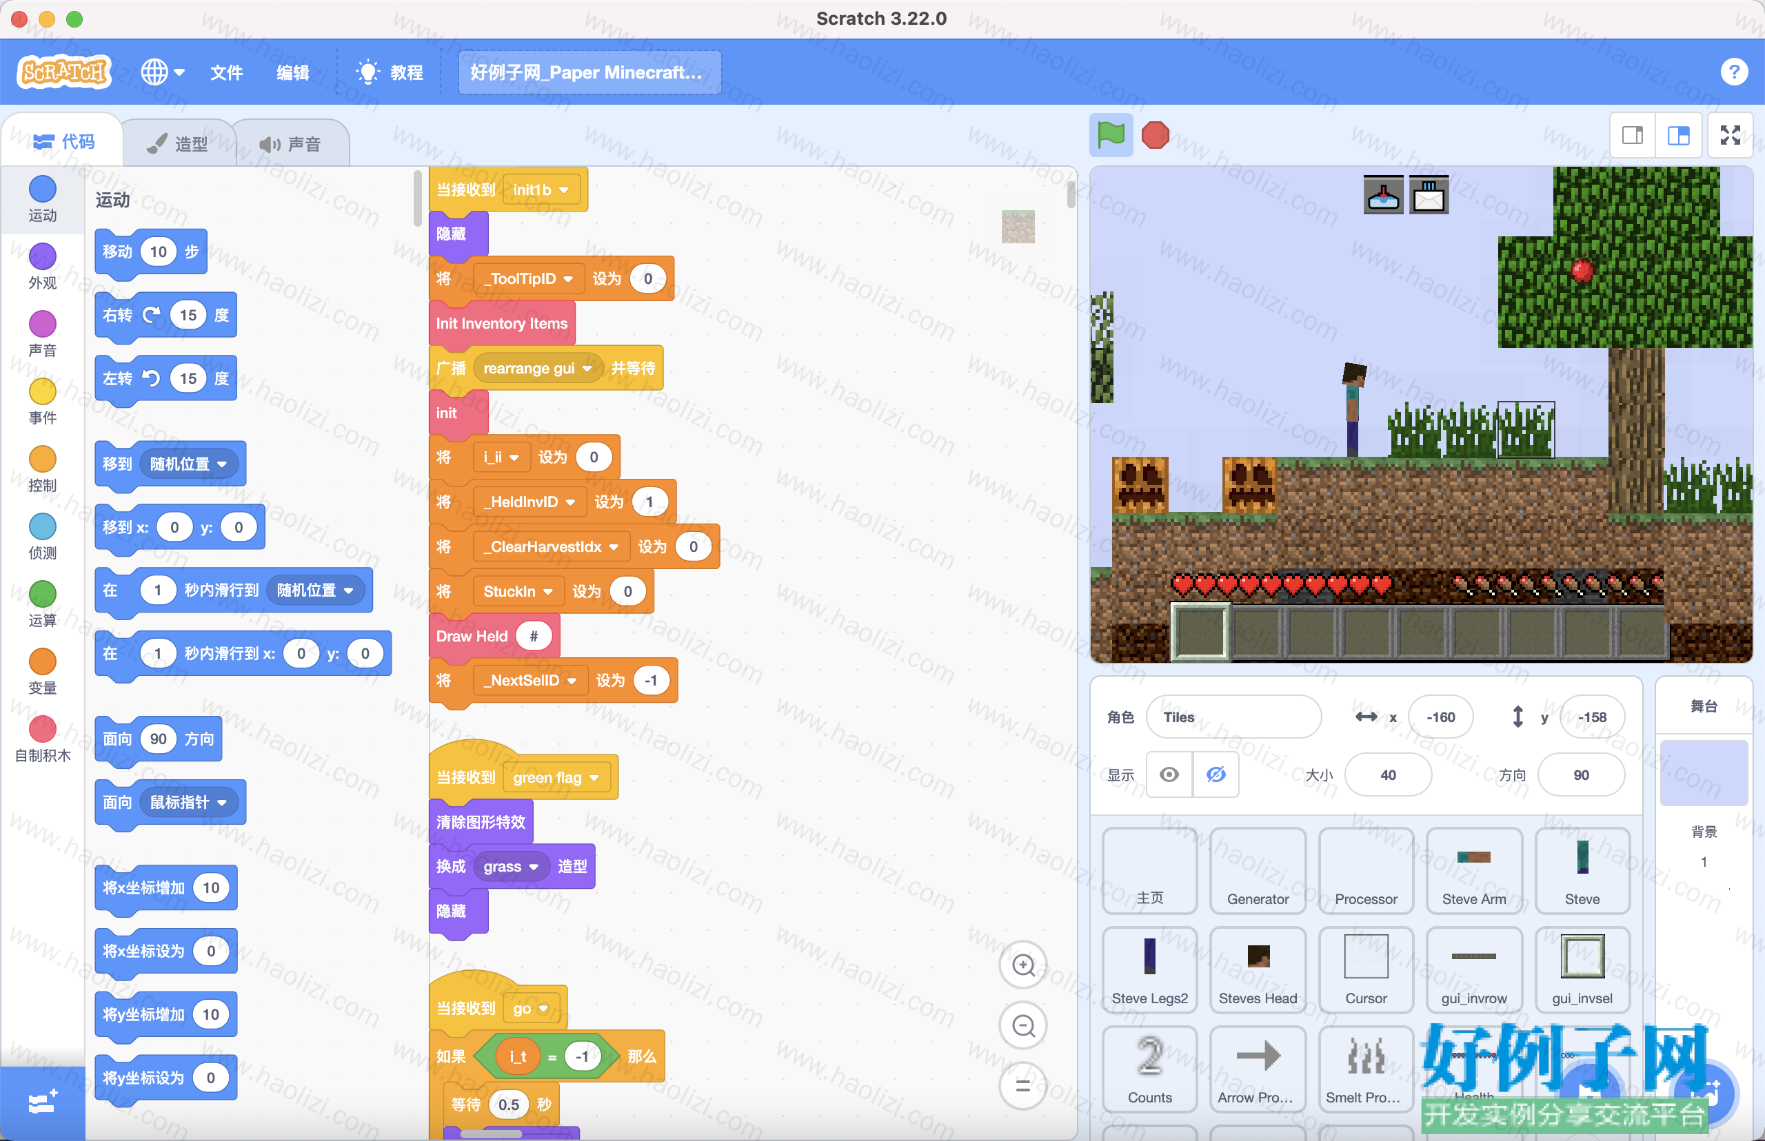Open the language globe menu
Image resolution: width=1765 pixels, height=1141 pixels.
point(162,72)
